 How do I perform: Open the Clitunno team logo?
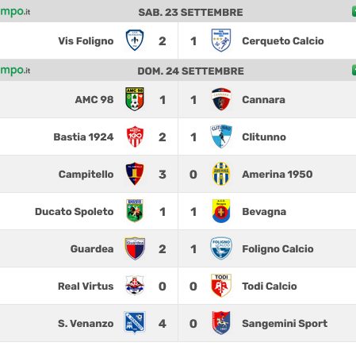pyautogui.click(x=221, y=137)
